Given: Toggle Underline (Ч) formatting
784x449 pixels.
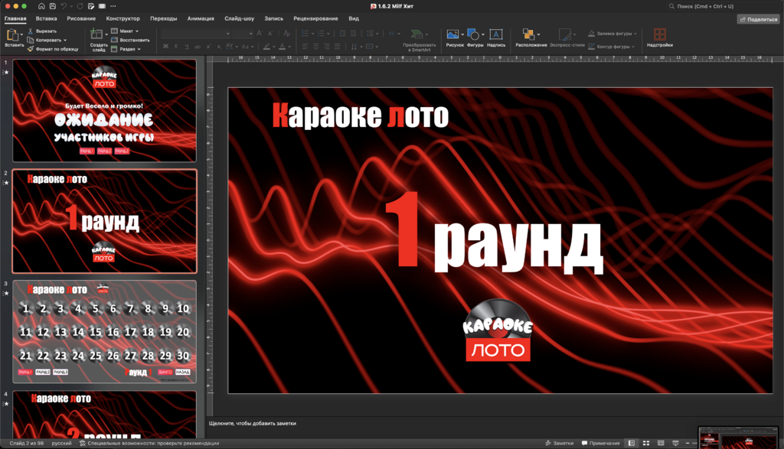Looking at the screenshot, I should tap(187, 47).
